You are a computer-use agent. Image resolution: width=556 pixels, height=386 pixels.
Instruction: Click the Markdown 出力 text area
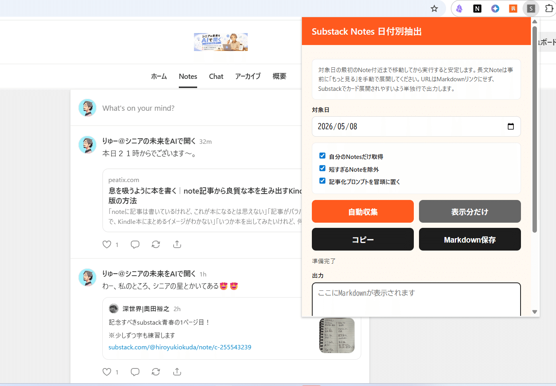click(x=416, y=300)
